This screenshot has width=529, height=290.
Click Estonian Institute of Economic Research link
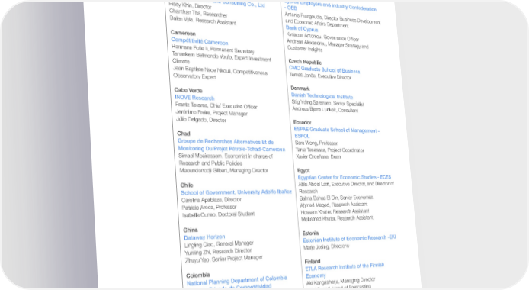click(350, 239)
